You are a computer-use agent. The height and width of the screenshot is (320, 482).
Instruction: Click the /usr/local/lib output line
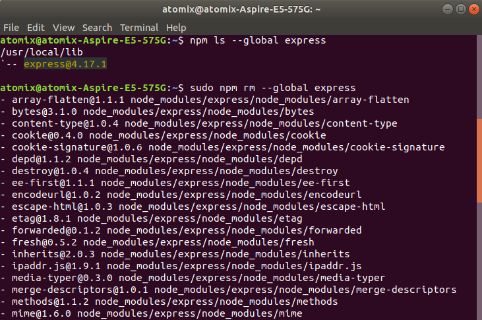(42, 52)
